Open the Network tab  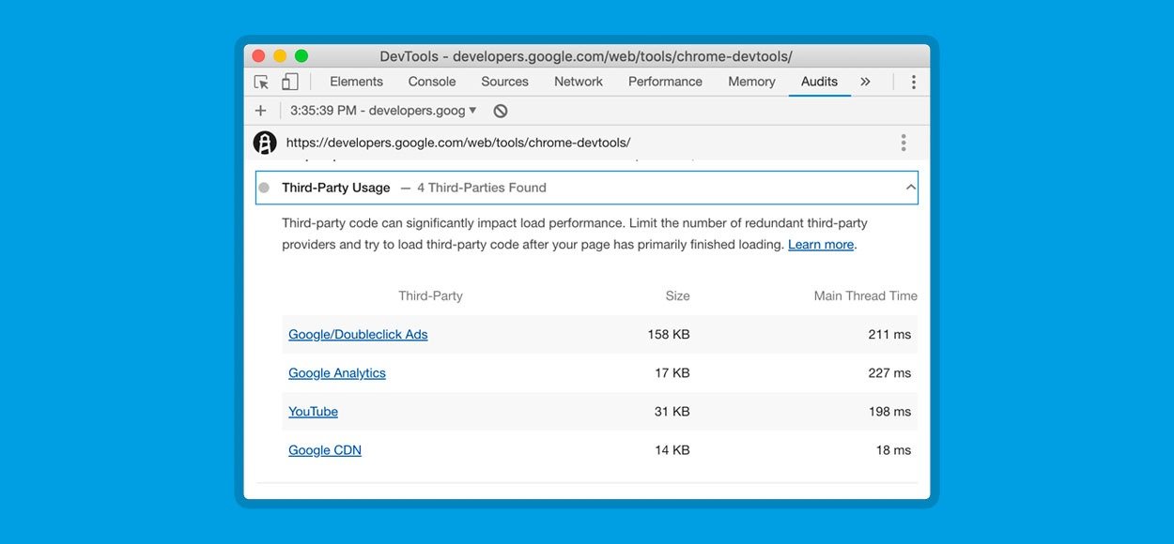pos(579,82)
